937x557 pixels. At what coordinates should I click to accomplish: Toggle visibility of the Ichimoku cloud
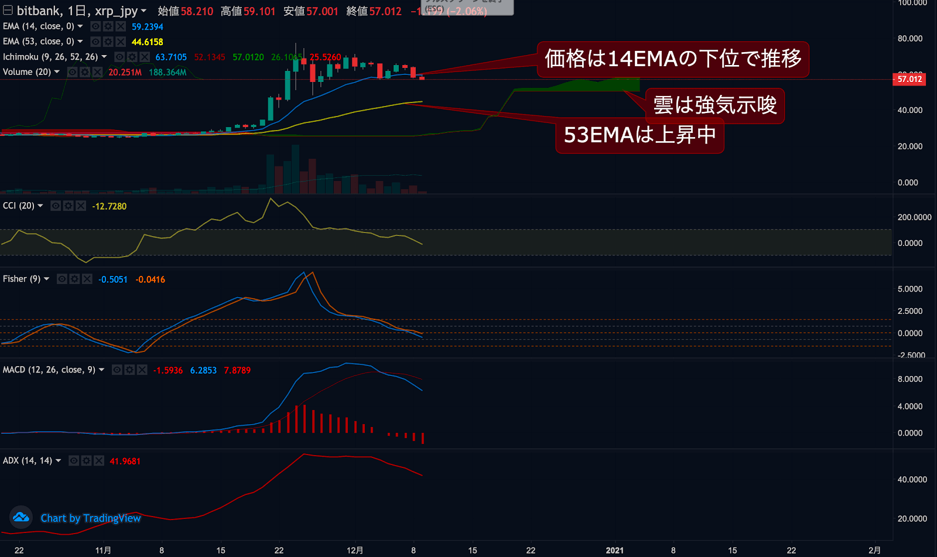[x=119, y=57]
